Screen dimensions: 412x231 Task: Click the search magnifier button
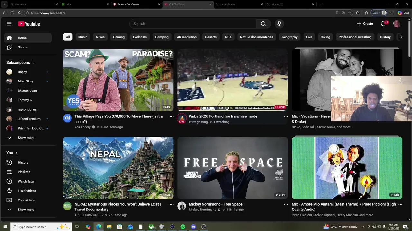(x=263, y=24)
